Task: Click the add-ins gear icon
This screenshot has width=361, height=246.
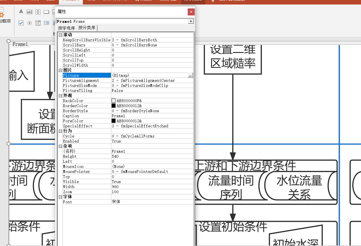Action: [x=2, y=15]
